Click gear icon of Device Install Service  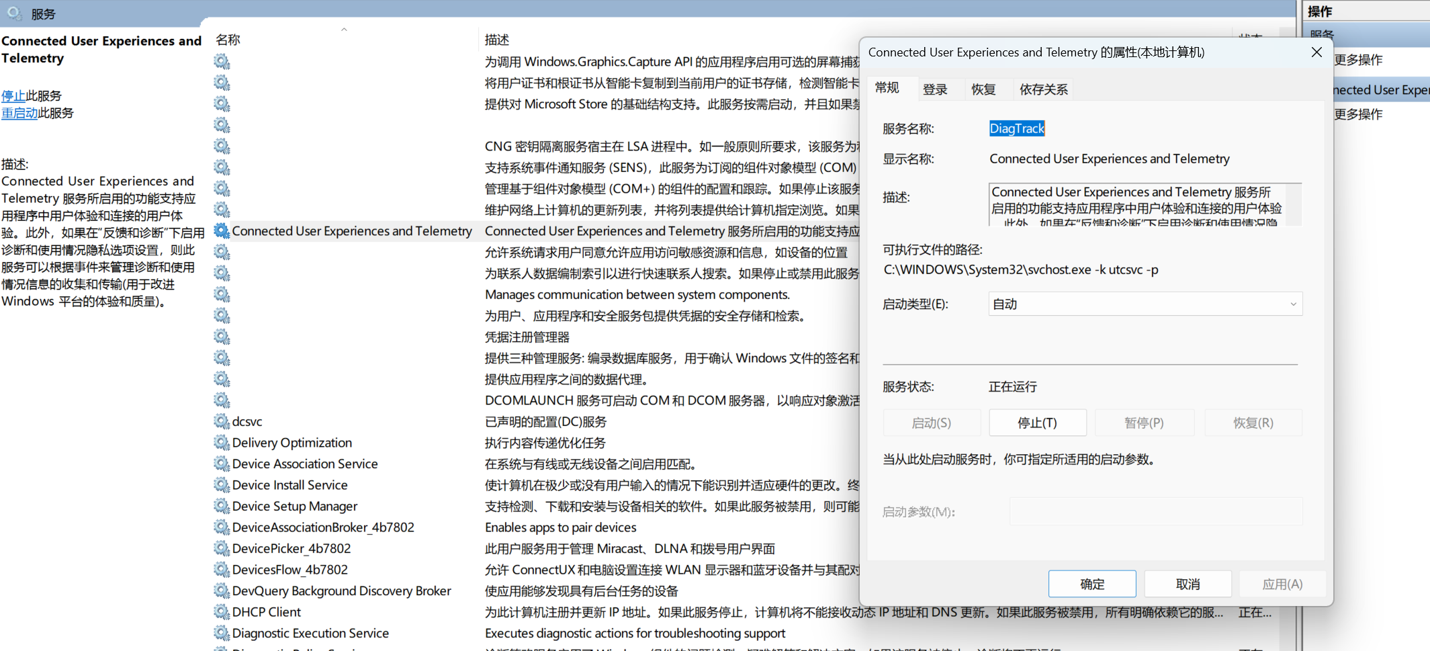(x=222, y=485)
